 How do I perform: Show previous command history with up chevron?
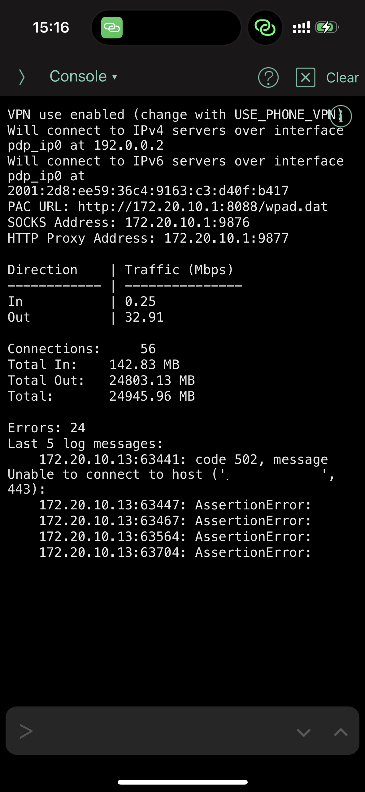[x=341, y=732]
